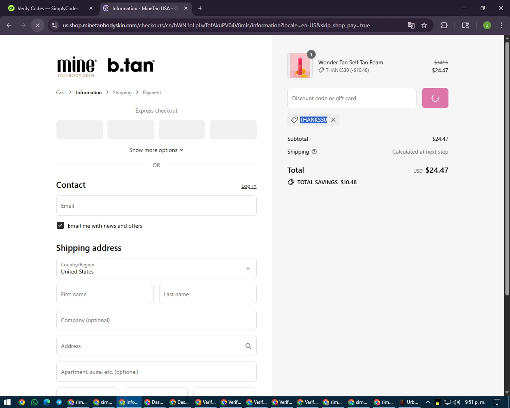This screenshot has height=408, width=510.
Task: Select Shipping breadcrumb step
Action: pyautogui.click(x=122, y=92)
